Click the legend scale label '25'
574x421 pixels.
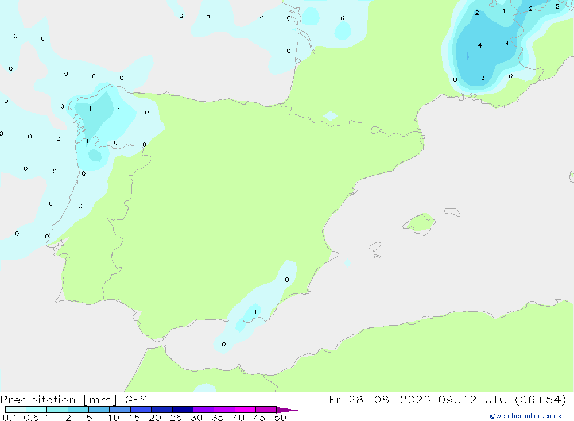click(x=176, y=418)
